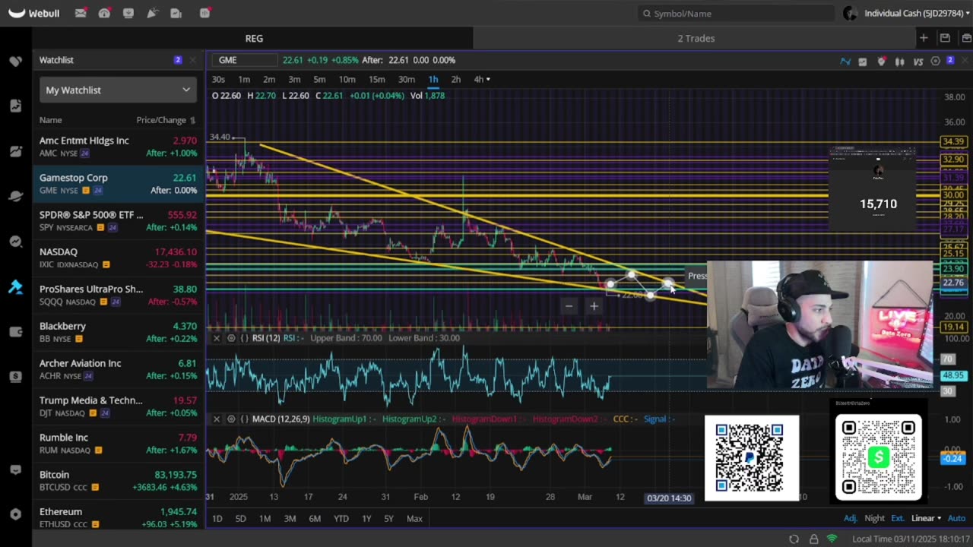Viewport: 973px width, 547px height.
Task: Open the settings gear sidebar icon
Action: [x=15, y=514]
